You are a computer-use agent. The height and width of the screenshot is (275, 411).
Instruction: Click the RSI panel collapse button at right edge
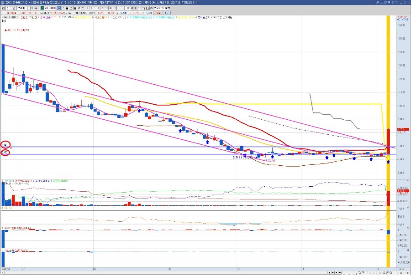point(408,208)
